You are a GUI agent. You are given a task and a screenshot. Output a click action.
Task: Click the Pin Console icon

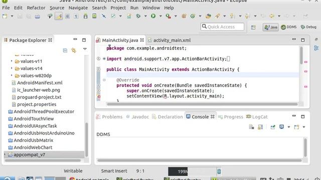[273, 127]
